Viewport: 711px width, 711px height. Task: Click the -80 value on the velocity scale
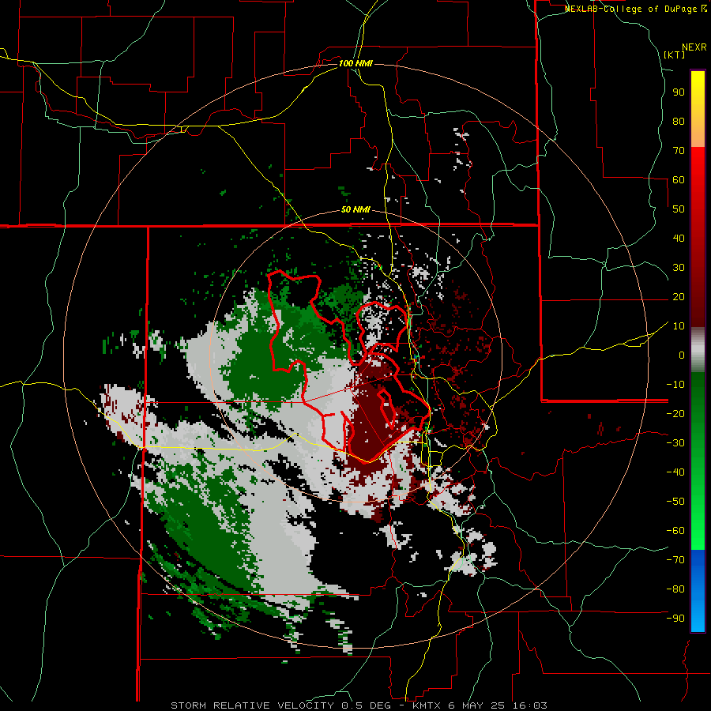coord(675,589)
